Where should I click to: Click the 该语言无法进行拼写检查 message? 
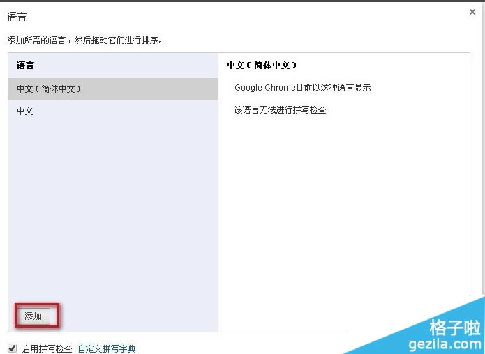pyautogui.click(x=281, y=110)
